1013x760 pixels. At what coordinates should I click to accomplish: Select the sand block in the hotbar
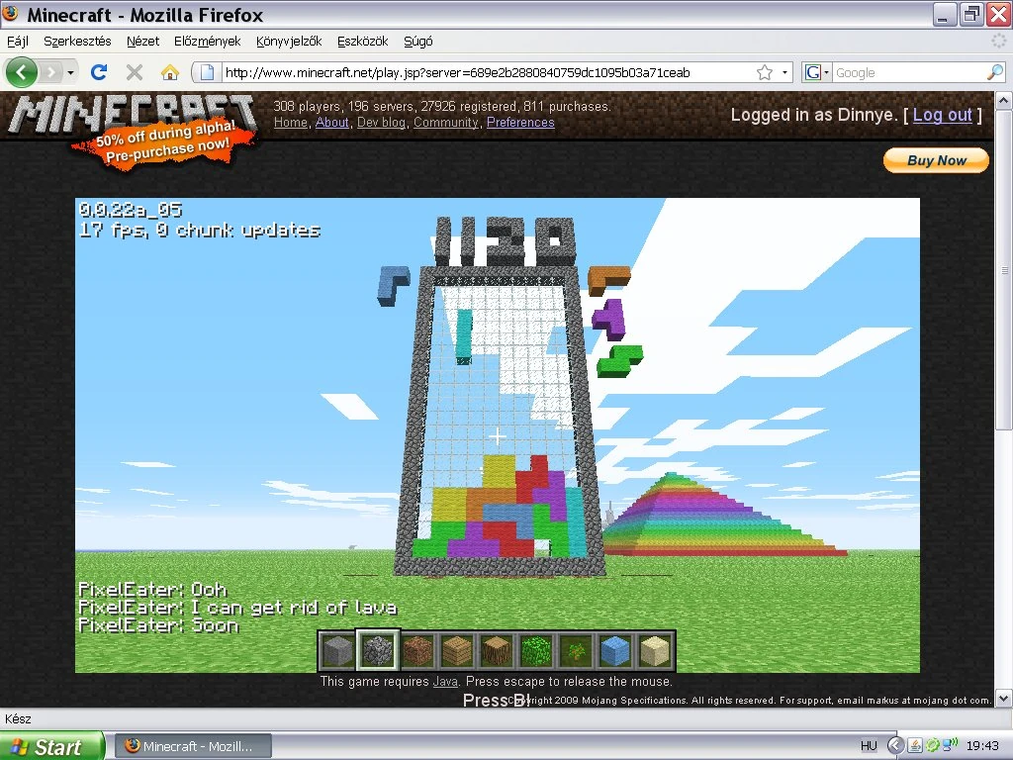(655, 650)
